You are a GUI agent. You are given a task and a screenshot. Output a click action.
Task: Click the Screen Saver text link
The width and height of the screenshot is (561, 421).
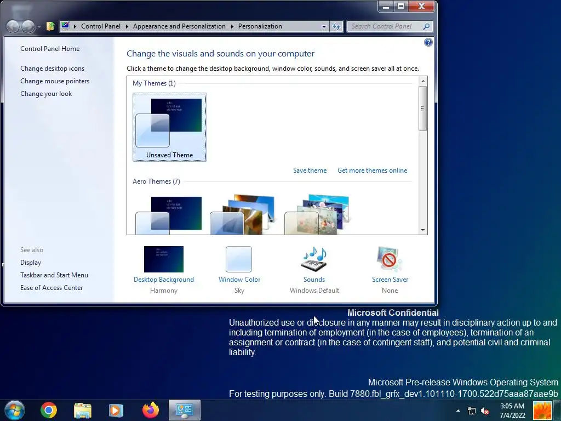[x=390, y=279]
